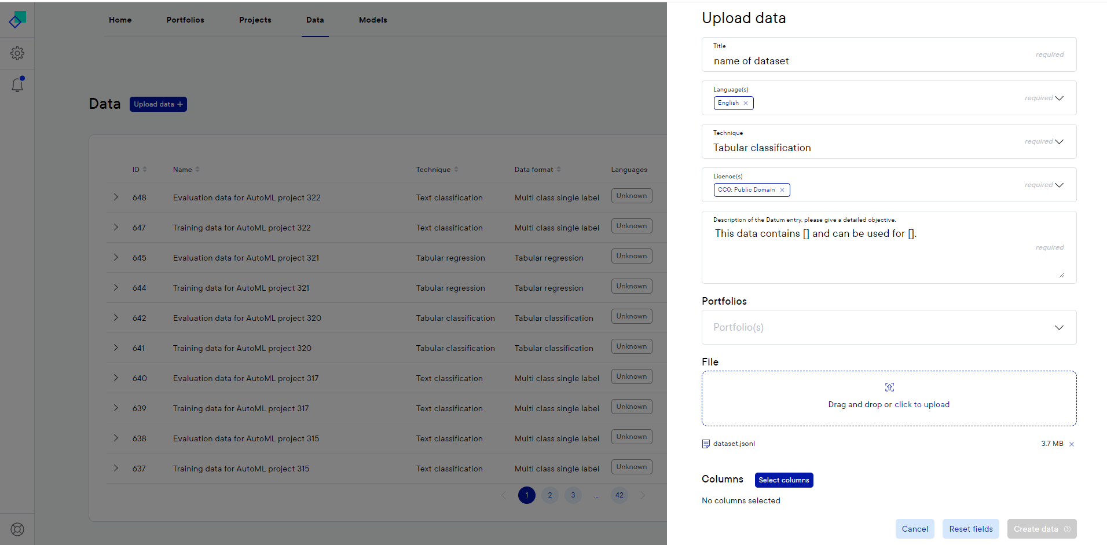Remove the English language tag
The image size is (1107, 545).
point(746,103)
